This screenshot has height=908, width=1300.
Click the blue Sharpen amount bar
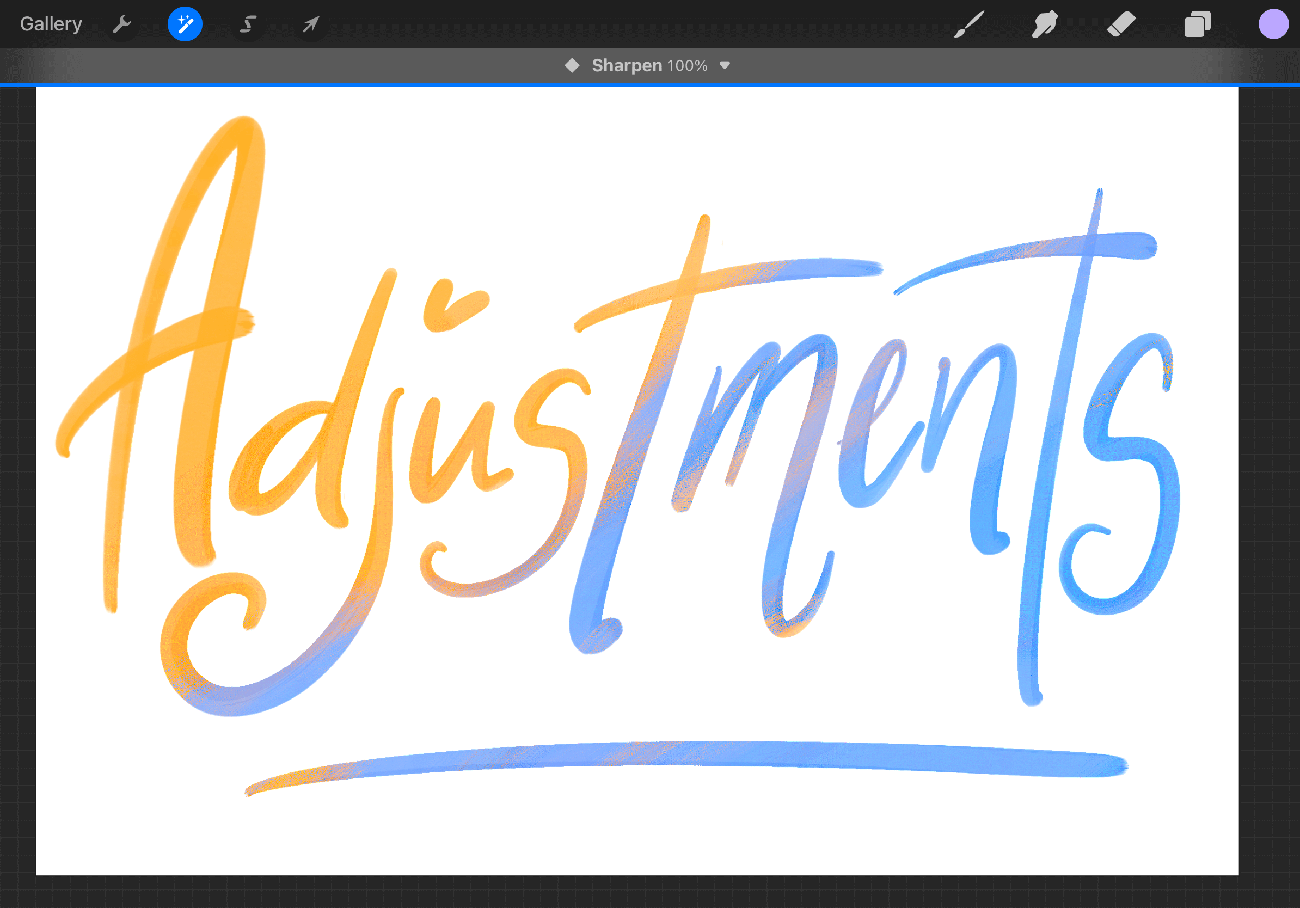pos(650,85)
